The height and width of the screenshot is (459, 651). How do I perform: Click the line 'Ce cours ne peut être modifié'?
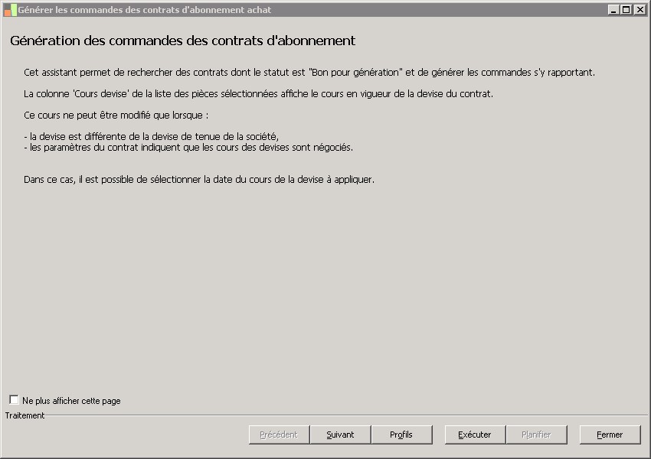point(116,116)
